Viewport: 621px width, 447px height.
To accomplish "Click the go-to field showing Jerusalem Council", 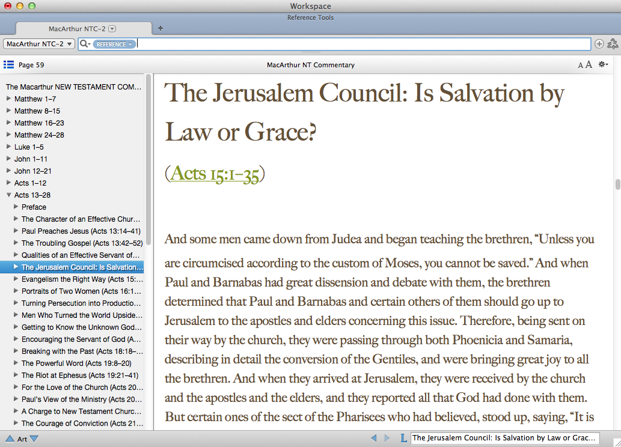I will pos(505,438).
